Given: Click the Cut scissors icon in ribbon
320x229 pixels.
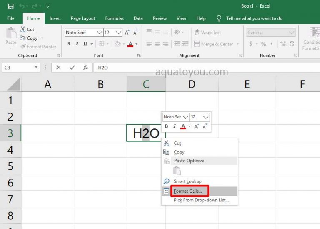Looking at the screenshot, I should point(23,29).
